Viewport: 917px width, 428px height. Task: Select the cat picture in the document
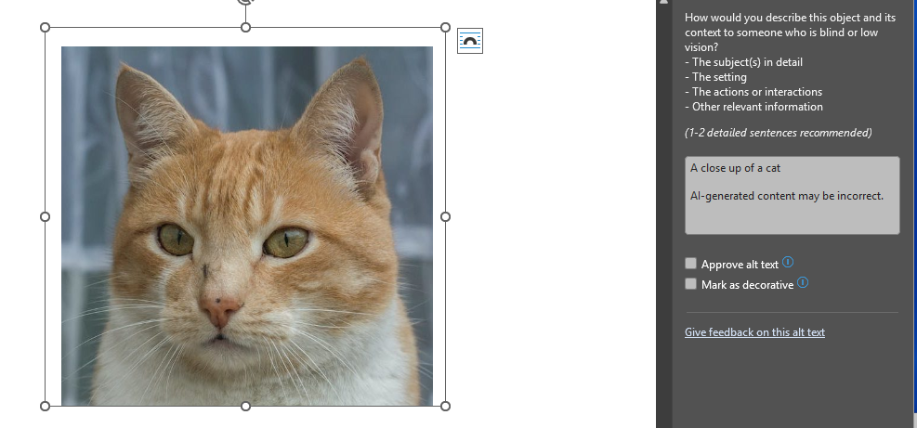point(247,226)
